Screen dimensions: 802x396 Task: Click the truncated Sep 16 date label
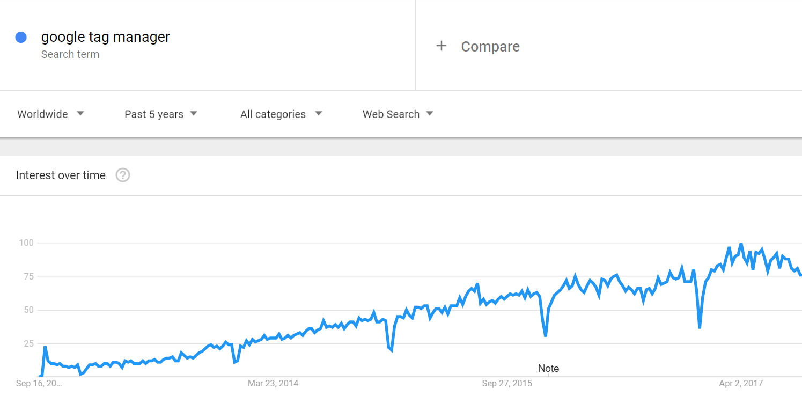(x=39, y=383)
